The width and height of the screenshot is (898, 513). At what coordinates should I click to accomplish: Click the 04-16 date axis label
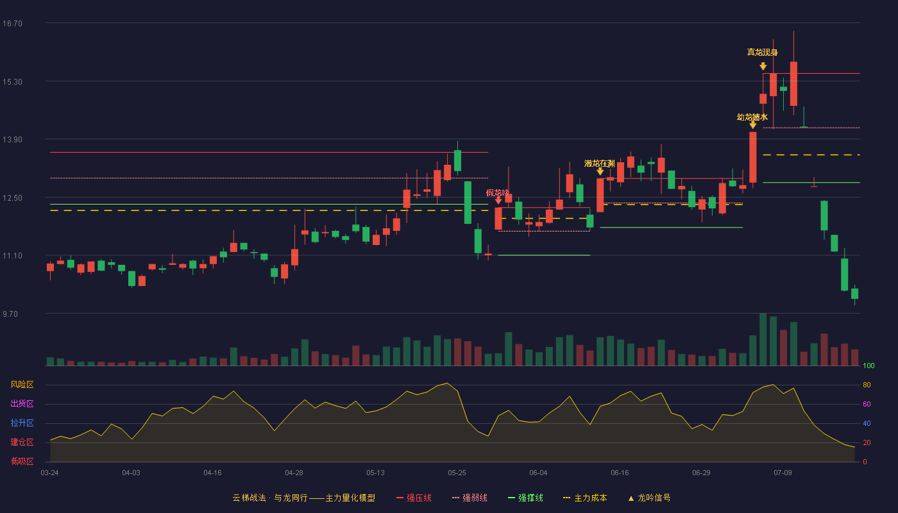tap(212, 473)
